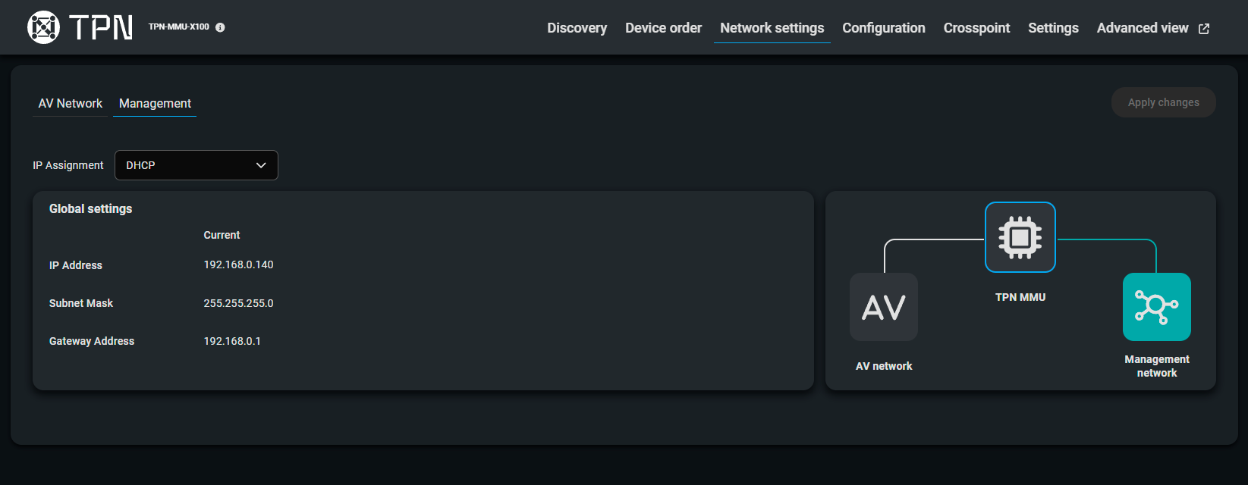Navigate to Crosspoint
This screenshot has height=485, width=1248.
tap(977, 28)
